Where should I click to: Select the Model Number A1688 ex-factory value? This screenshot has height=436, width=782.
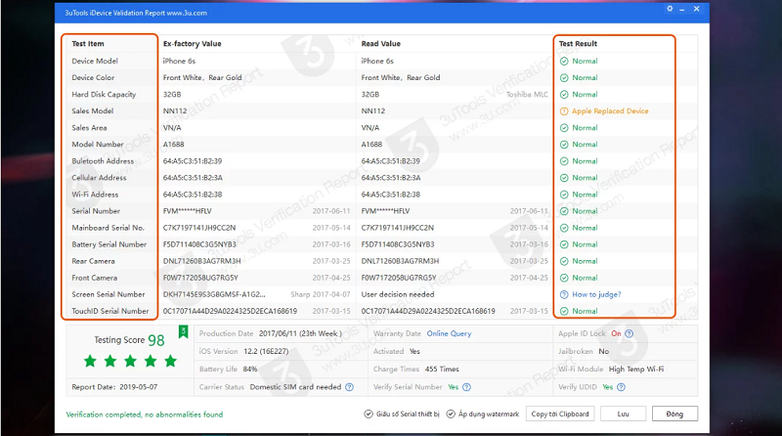click(x=174, y=145)
